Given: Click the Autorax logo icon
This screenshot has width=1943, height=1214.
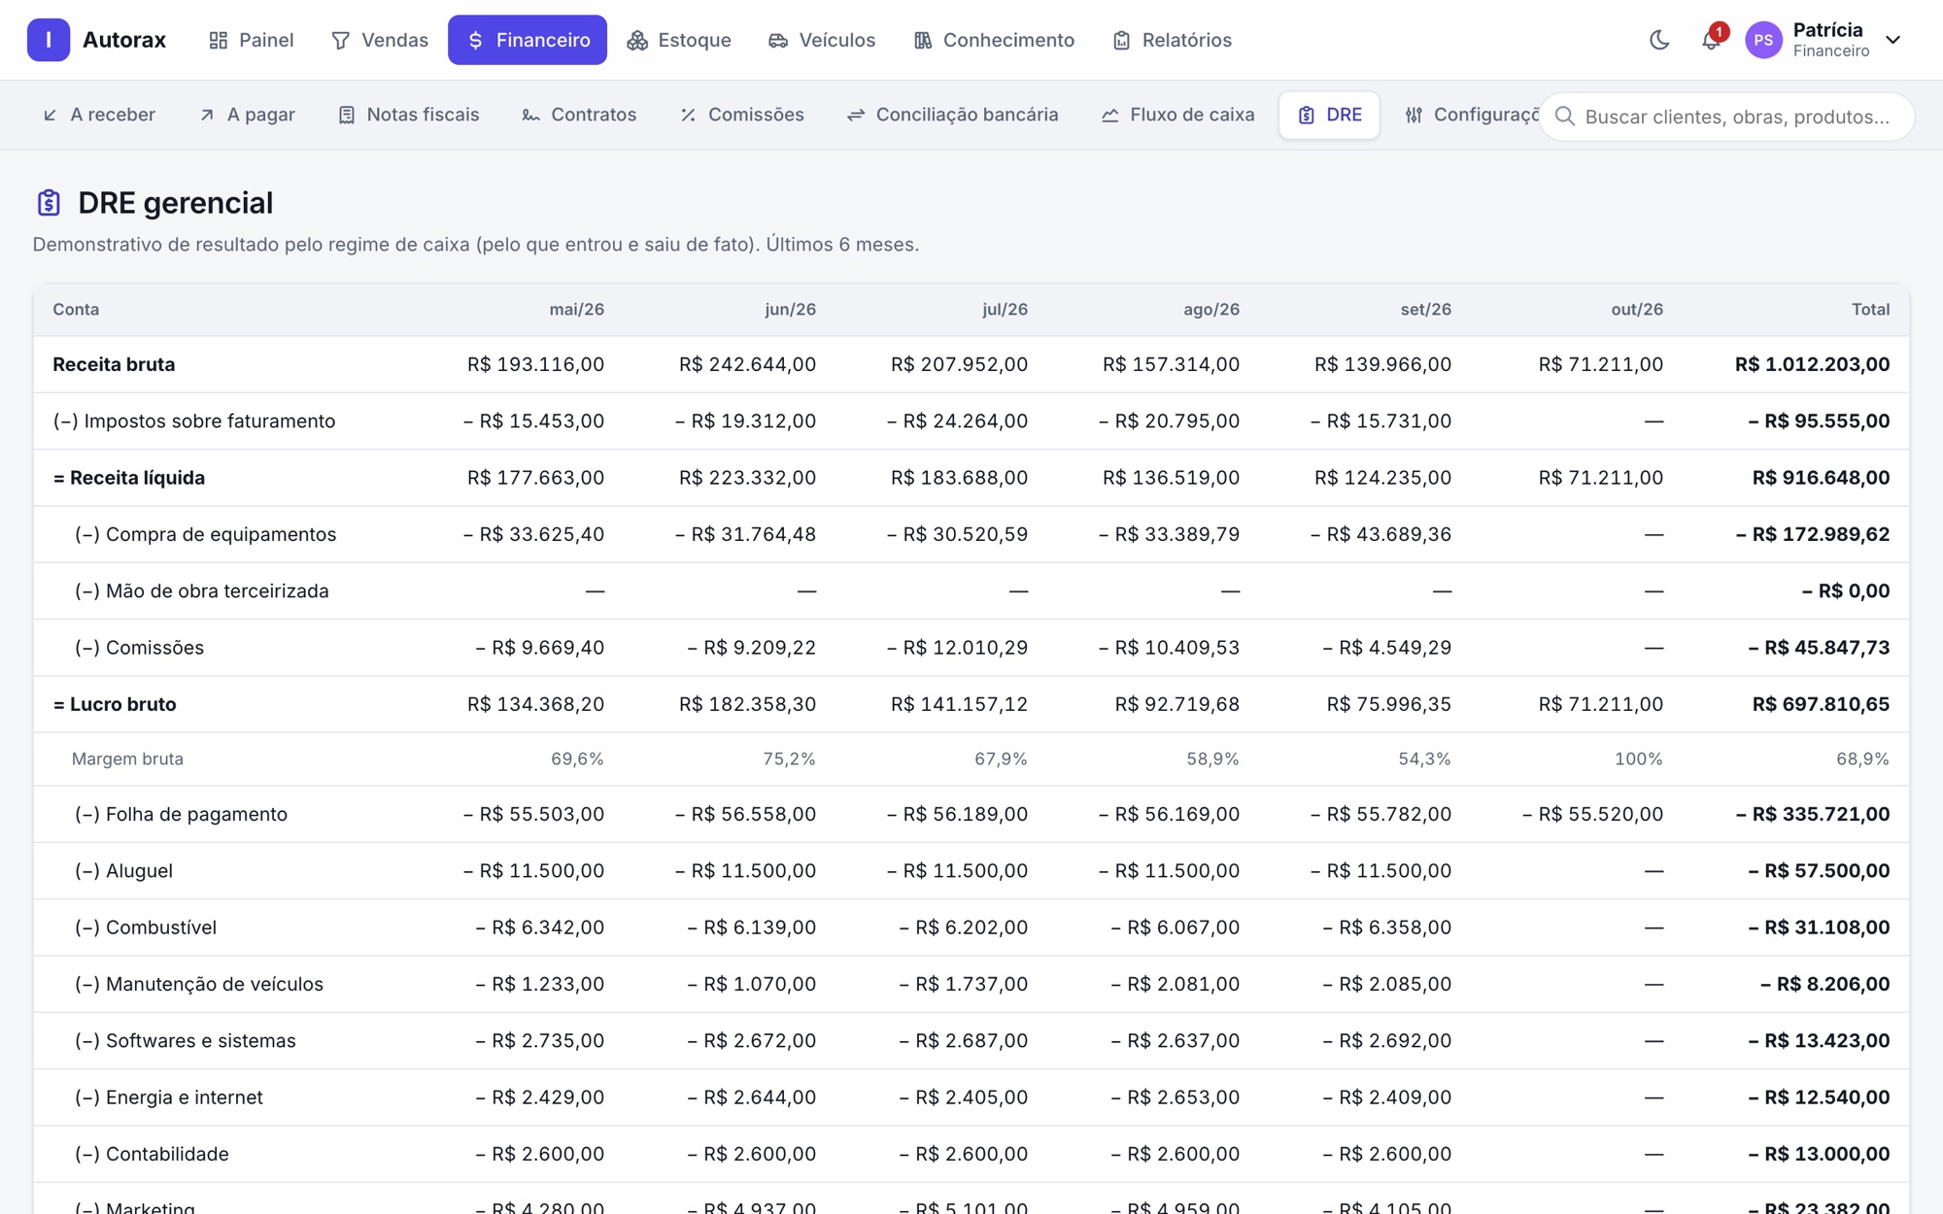Looking at the screenshot, I should pyautogui.click(x=49, y=40).
